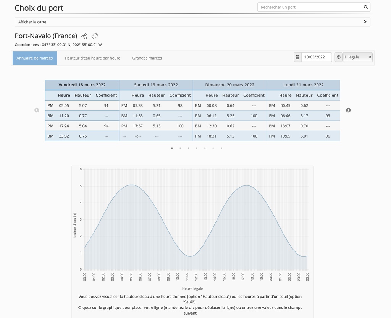The height and width of the screenshot is (318, 391).
Task: Click the calendar icon by date field
Action: coord(297,57)
